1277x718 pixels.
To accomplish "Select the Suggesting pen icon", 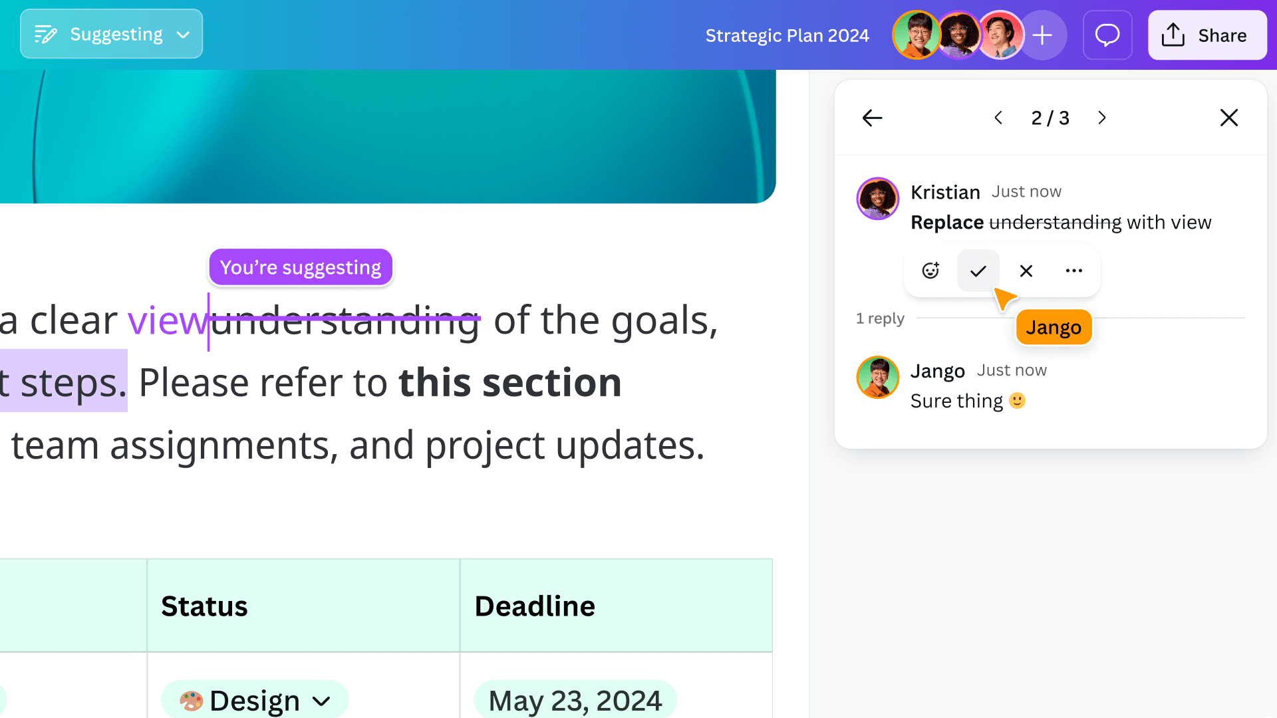I will (x=46, y=33).
